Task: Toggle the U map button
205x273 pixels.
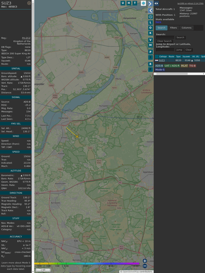Action: coord(123,3)
